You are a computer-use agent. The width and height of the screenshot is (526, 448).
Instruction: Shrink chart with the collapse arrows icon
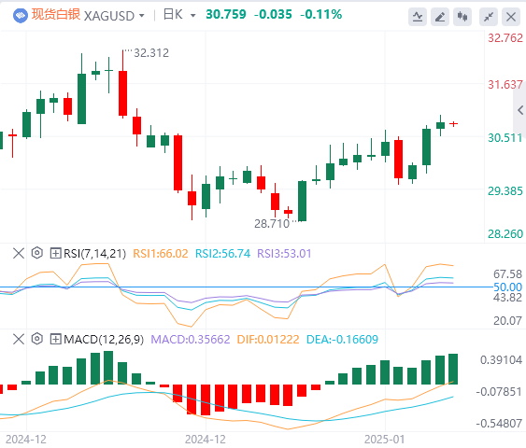point(489,17)
